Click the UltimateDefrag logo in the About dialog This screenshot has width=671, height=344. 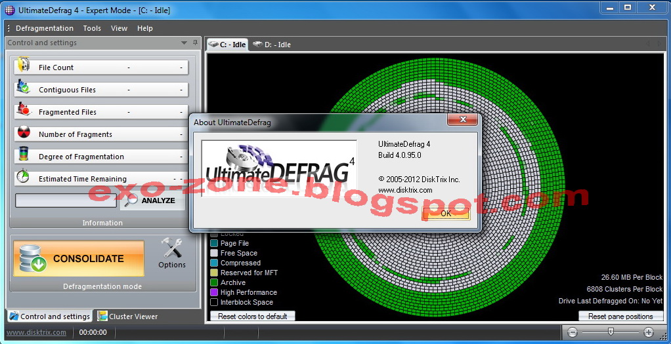[x=279, y=168]
